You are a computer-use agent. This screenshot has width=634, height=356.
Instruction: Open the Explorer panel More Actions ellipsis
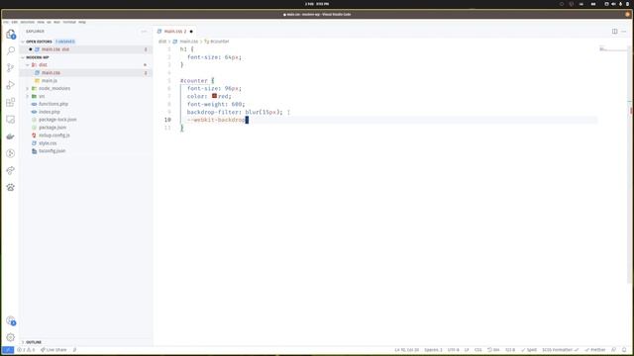click(x=144, y=31)
